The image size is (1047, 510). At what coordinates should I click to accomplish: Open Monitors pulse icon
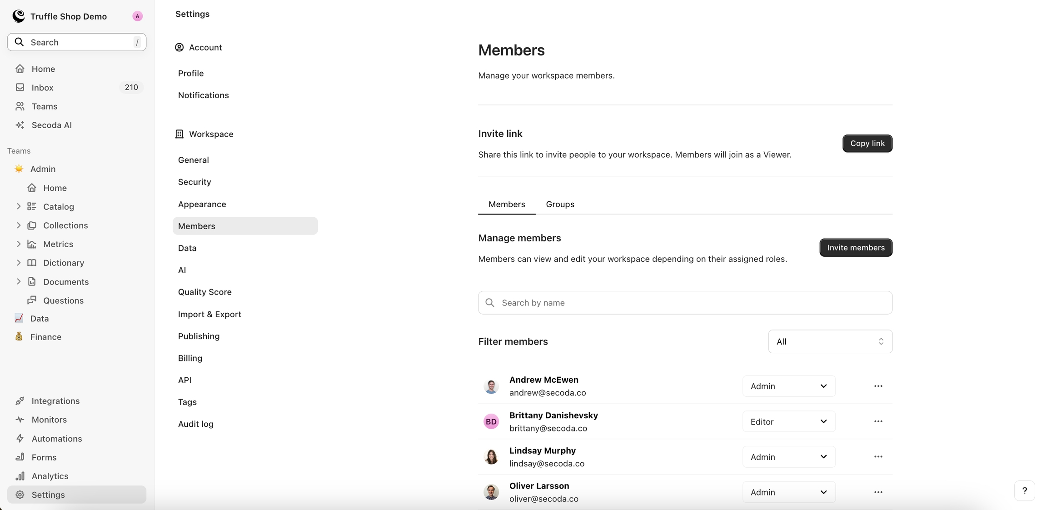(20, 420)
